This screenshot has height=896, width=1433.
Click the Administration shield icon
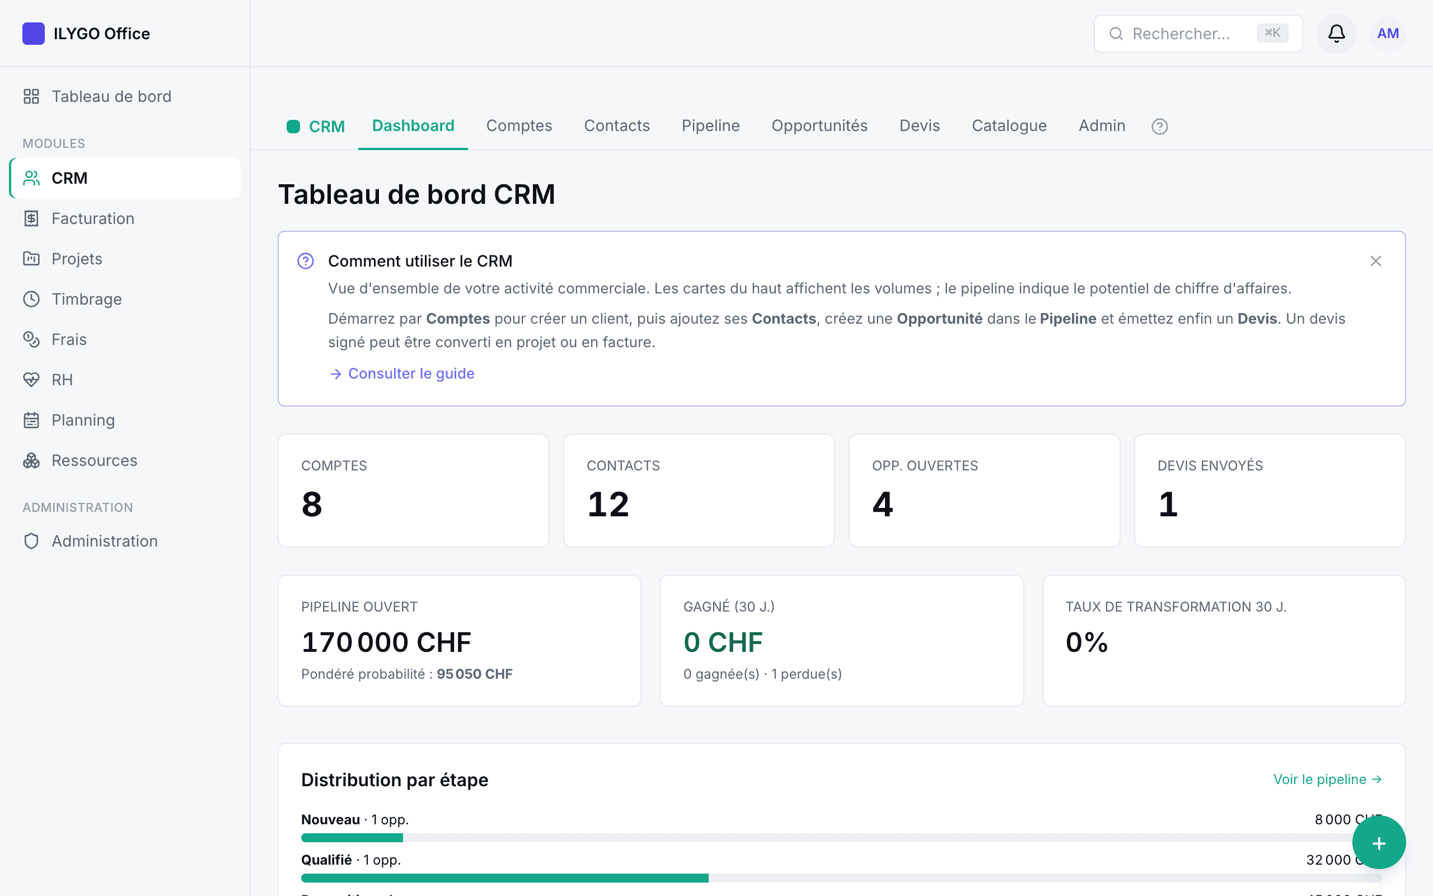tap(31, 540)
